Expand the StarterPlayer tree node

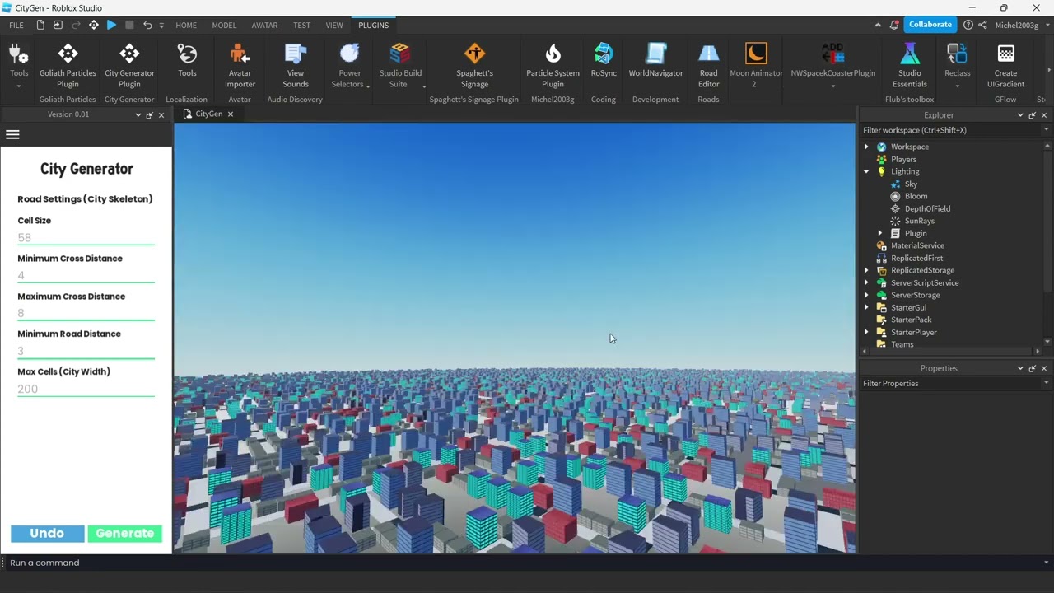click(866, 332)
